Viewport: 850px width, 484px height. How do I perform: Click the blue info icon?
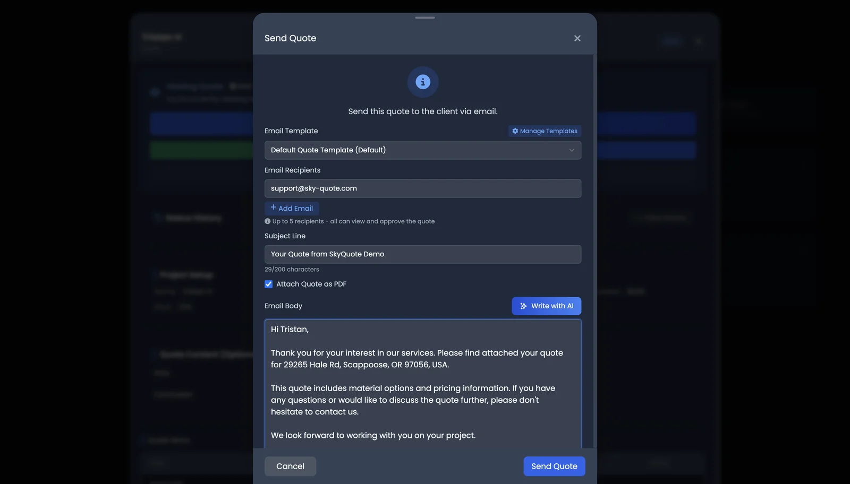(423, 82)
